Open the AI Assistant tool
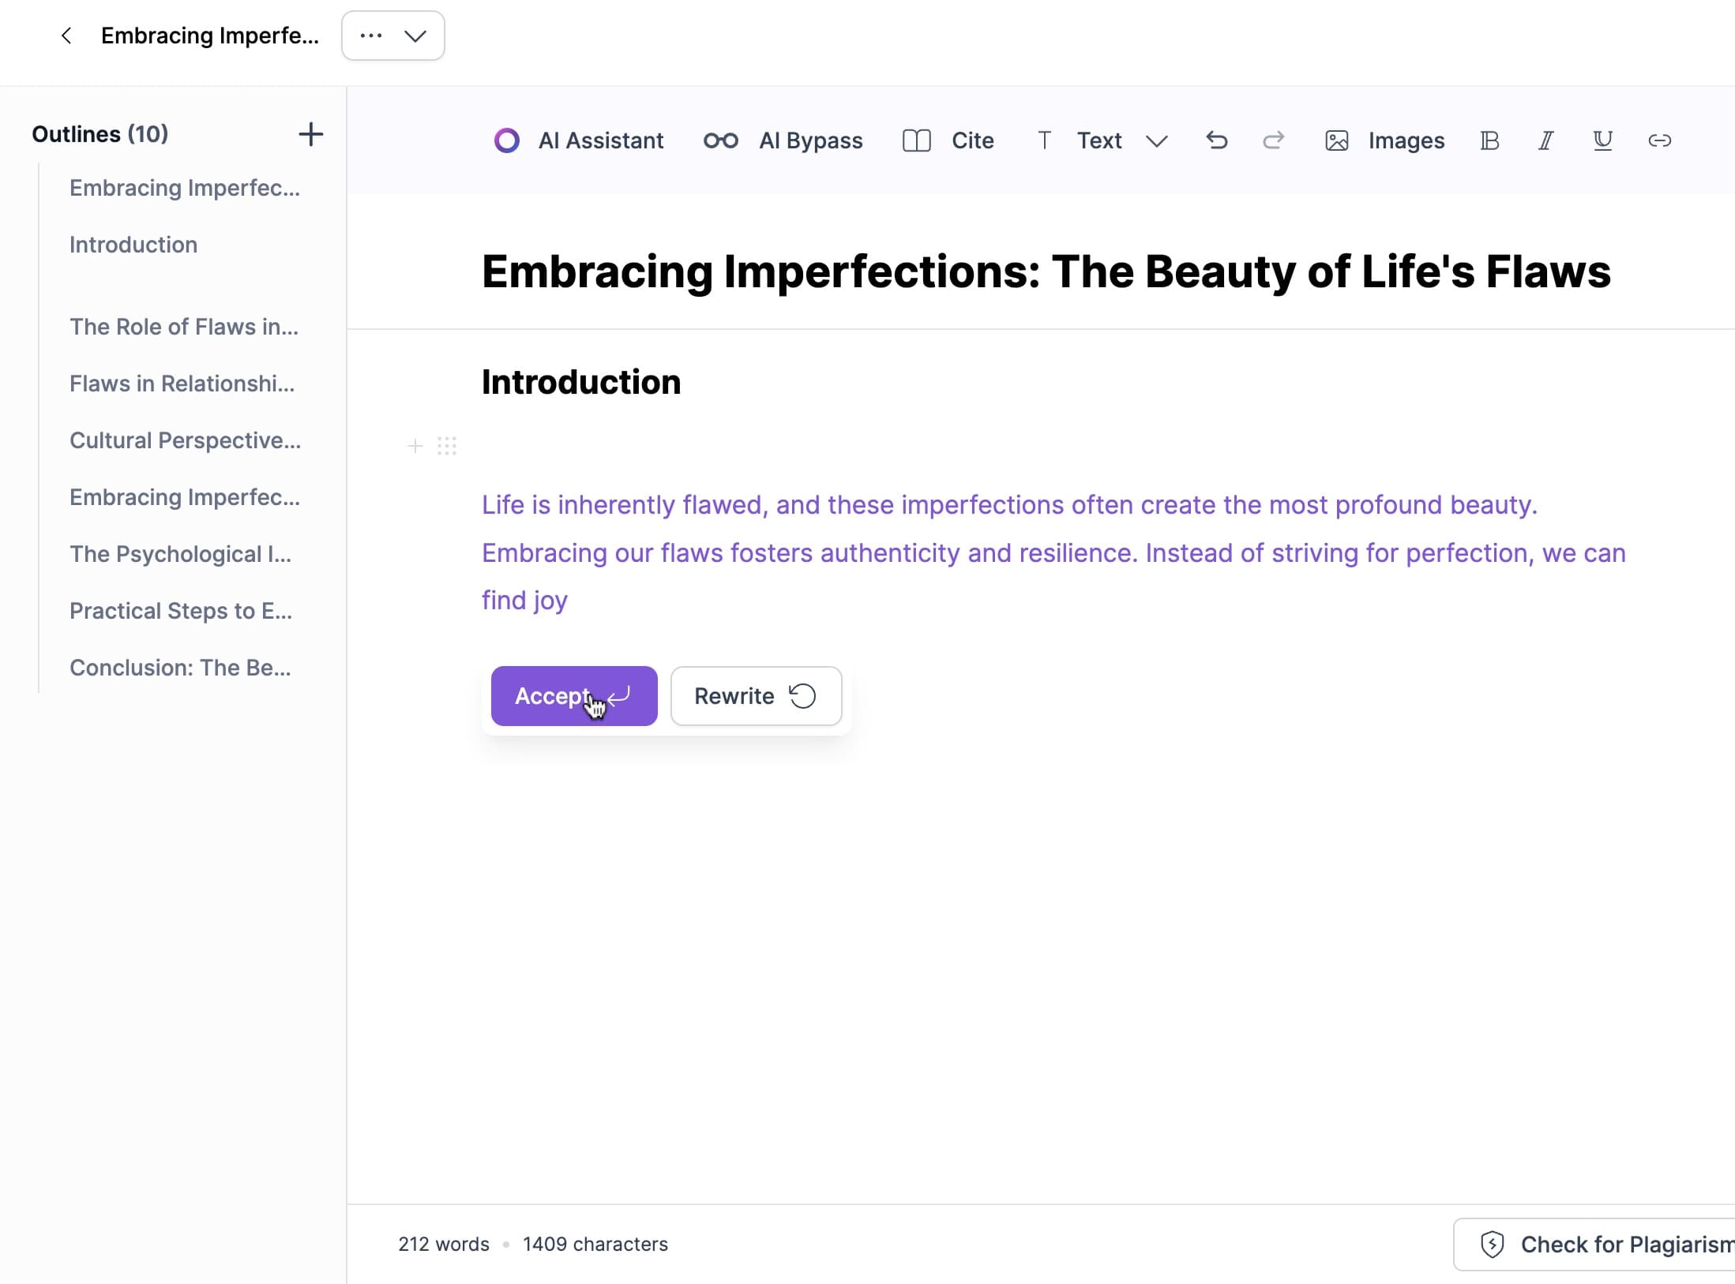Viewport: 1735px width, 1284px height. (x=579, y=140)
